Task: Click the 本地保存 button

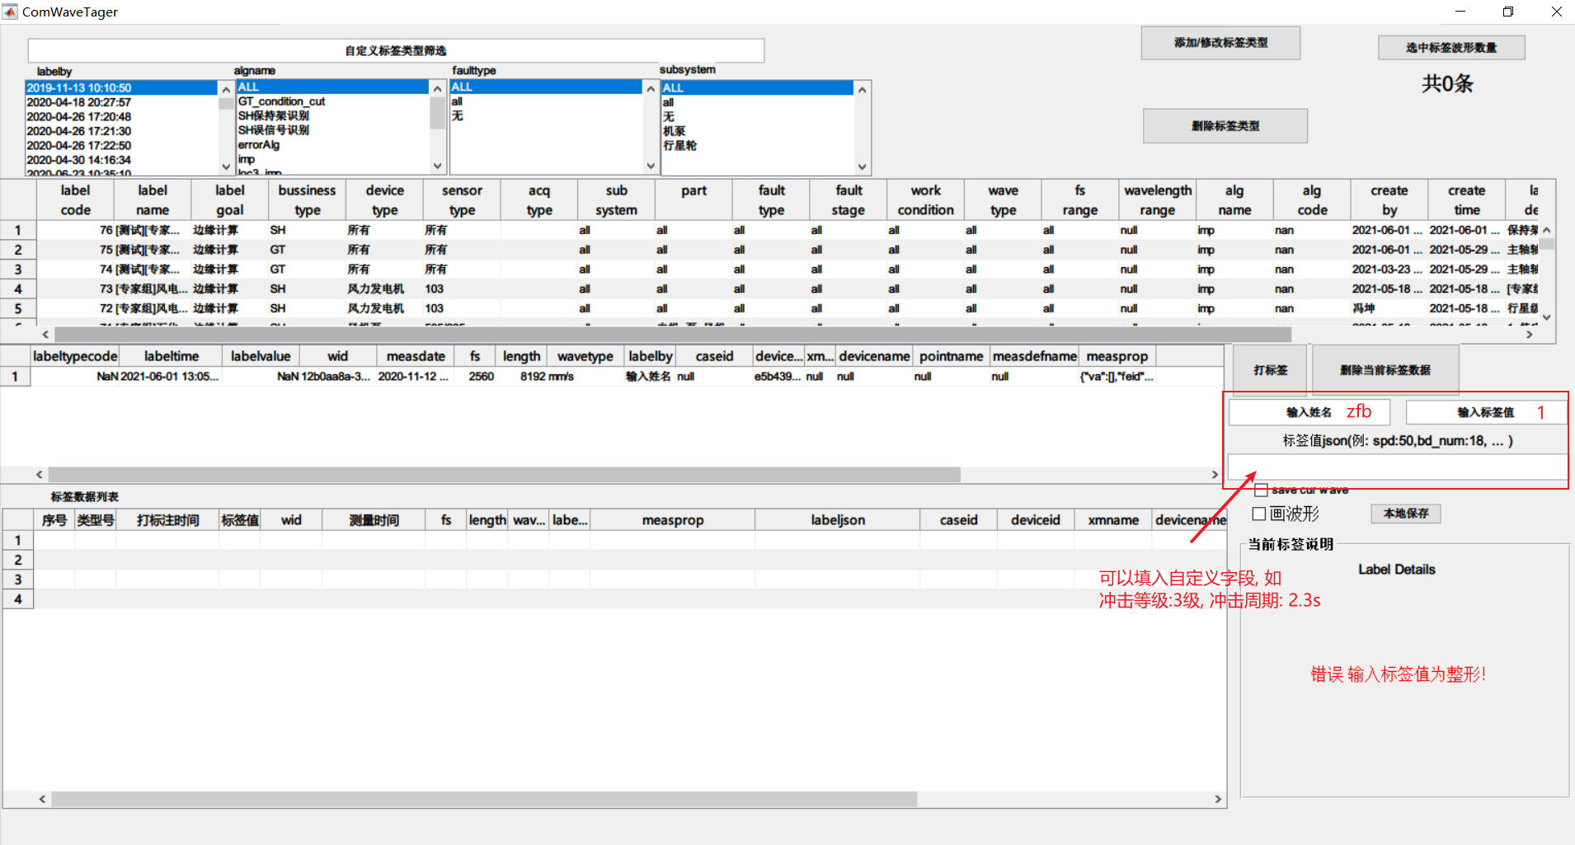Action: point(1406,514)
